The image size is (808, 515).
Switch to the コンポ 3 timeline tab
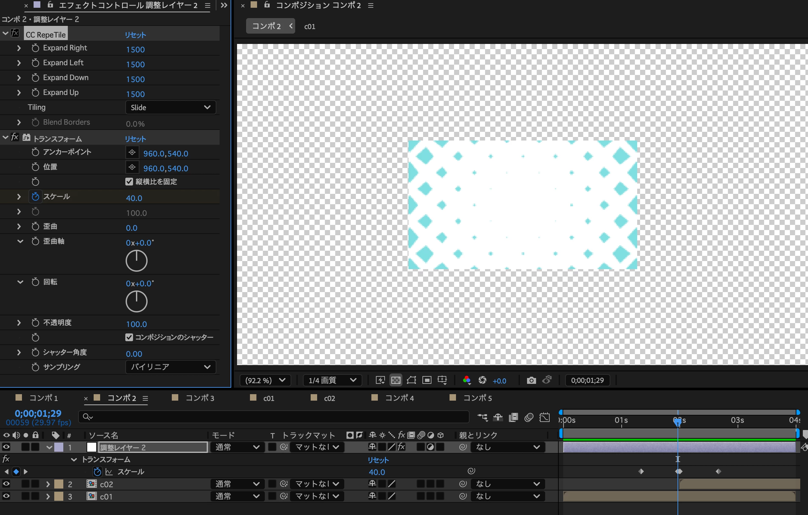[x=199, y=398]
